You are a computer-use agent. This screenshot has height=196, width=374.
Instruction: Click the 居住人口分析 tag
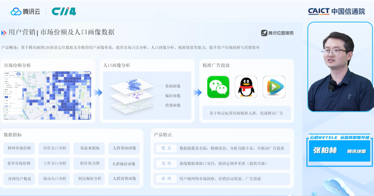pos(54,148)
